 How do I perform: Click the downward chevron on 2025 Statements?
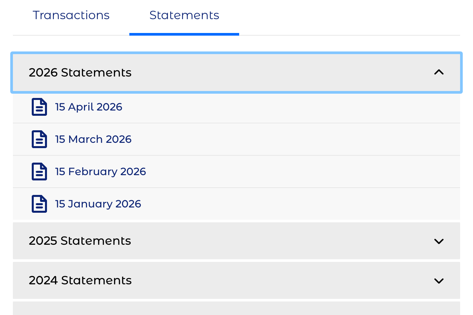[x=439, y=241]
